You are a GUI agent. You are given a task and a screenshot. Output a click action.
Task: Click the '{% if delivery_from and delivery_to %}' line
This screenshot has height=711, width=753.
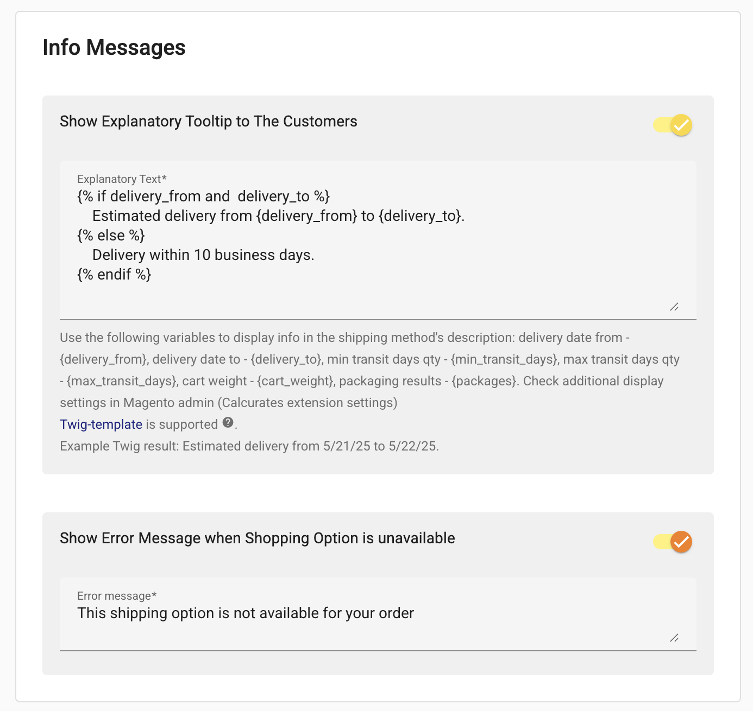[204, 196]
